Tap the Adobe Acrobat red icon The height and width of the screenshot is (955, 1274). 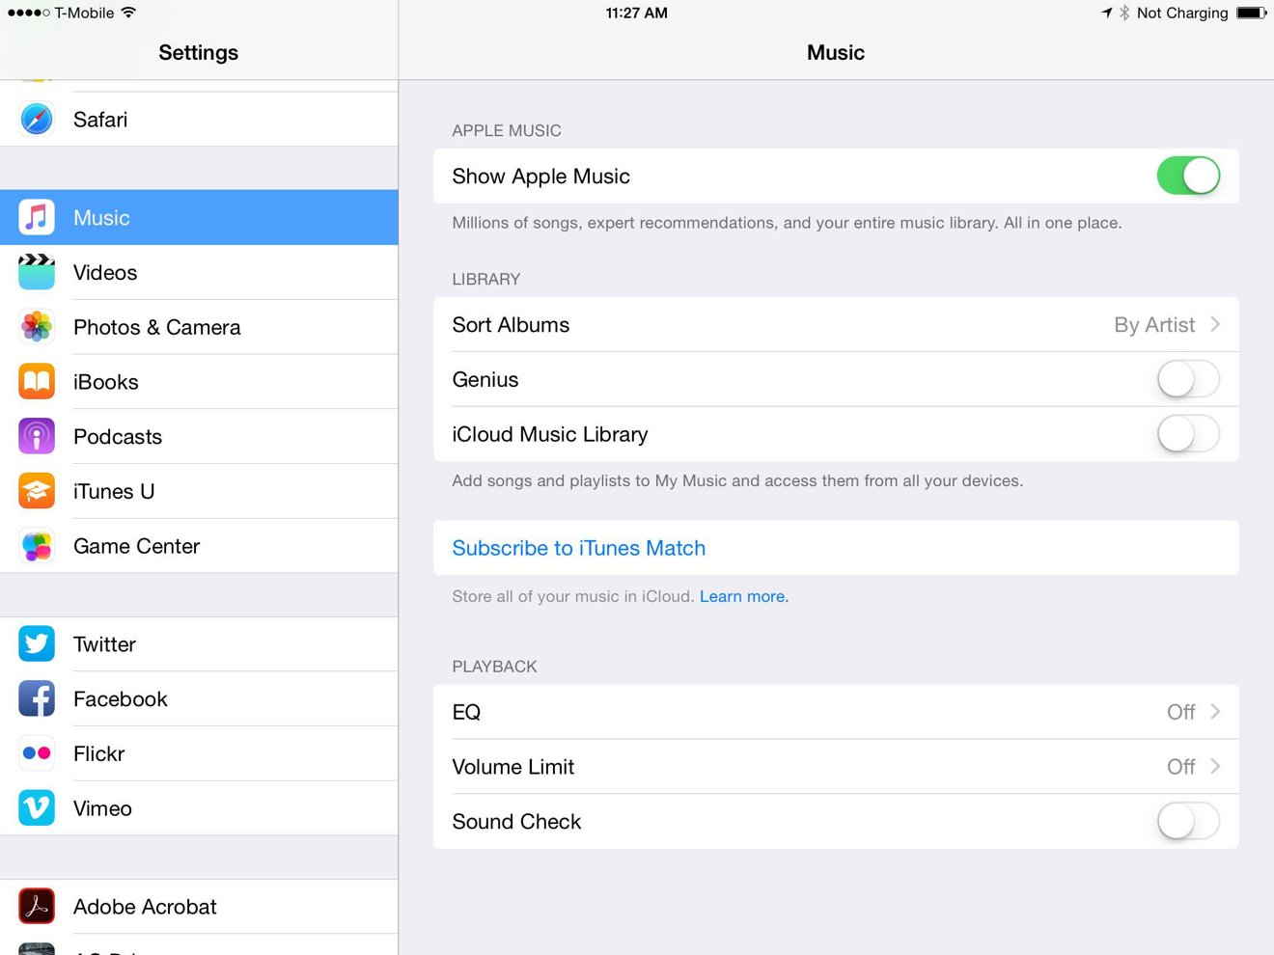tap(37, 907)
